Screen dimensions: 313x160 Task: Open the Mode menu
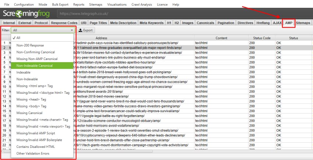point(43,4)
